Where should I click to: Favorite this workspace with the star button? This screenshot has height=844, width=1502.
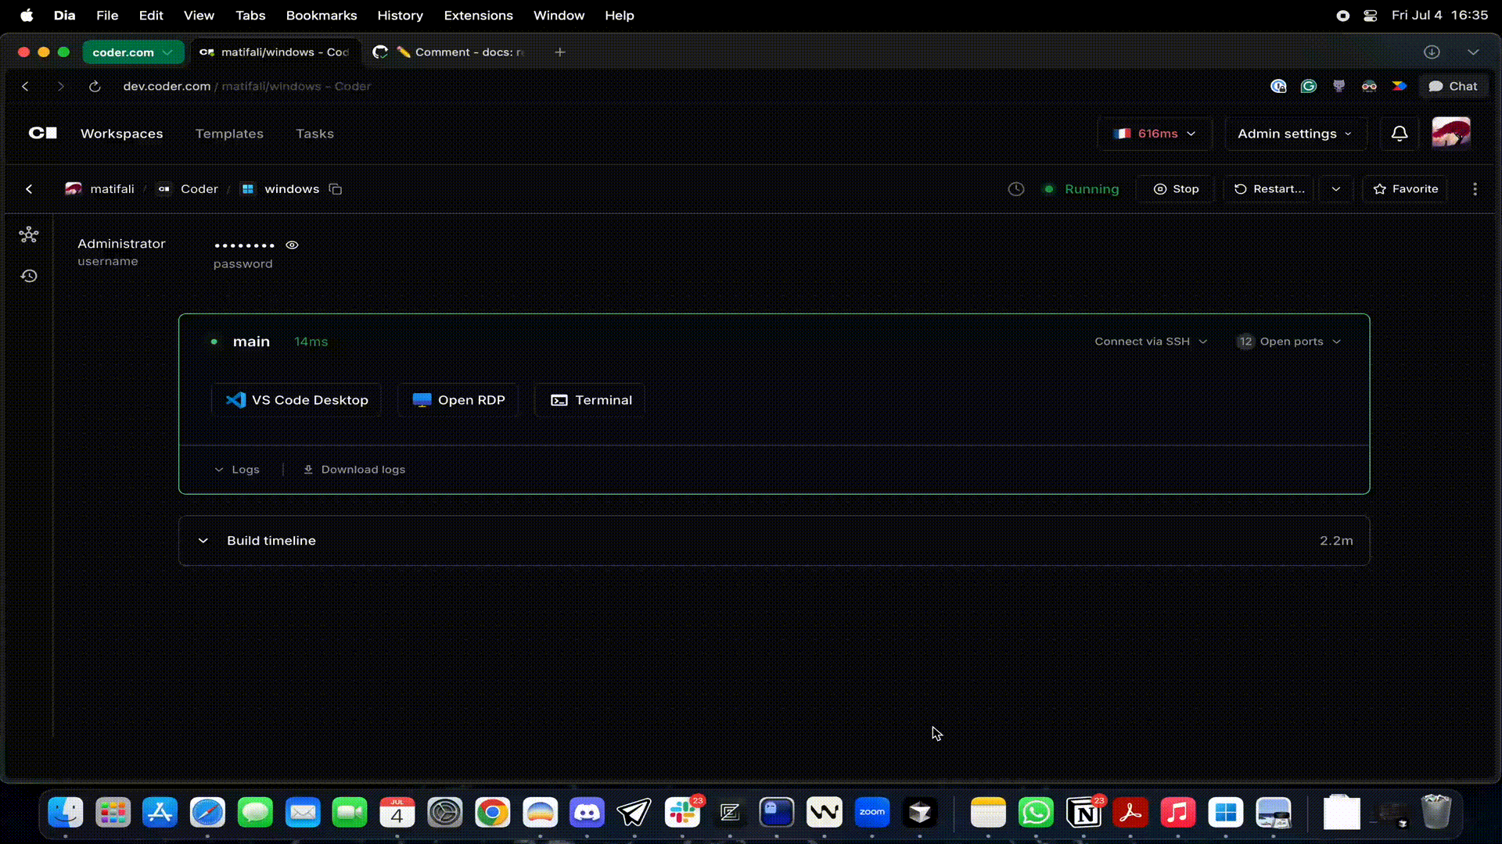click(1405, 189)
